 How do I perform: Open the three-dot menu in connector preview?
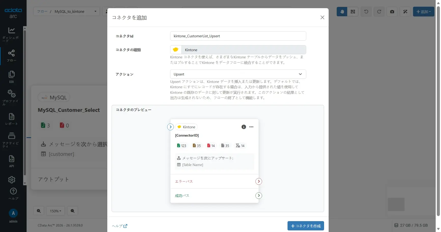[251, 127]
